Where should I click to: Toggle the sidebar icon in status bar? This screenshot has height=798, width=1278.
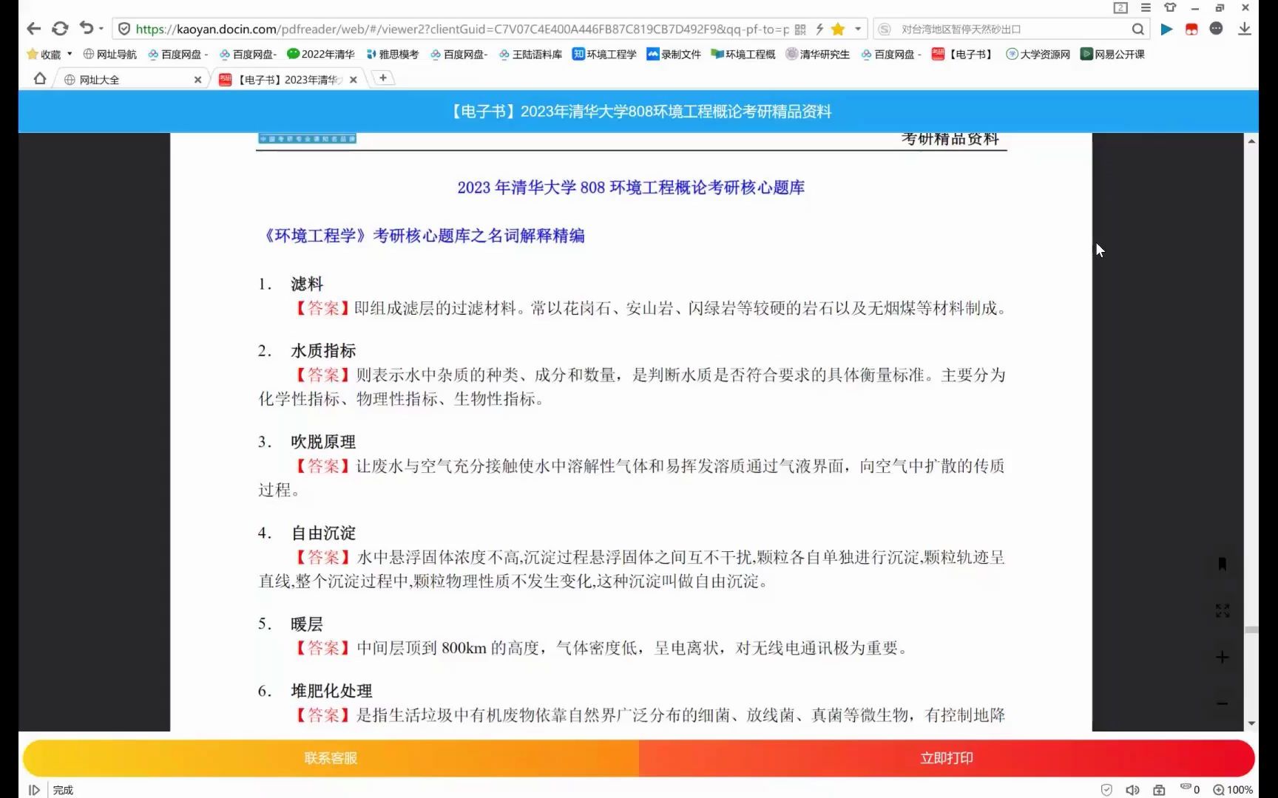(34, 790)
